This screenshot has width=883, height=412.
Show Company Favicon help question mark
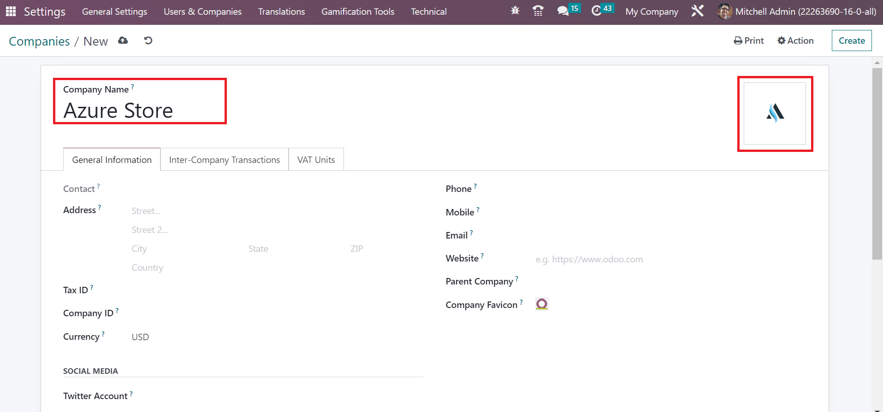click(x=522, y=302)
